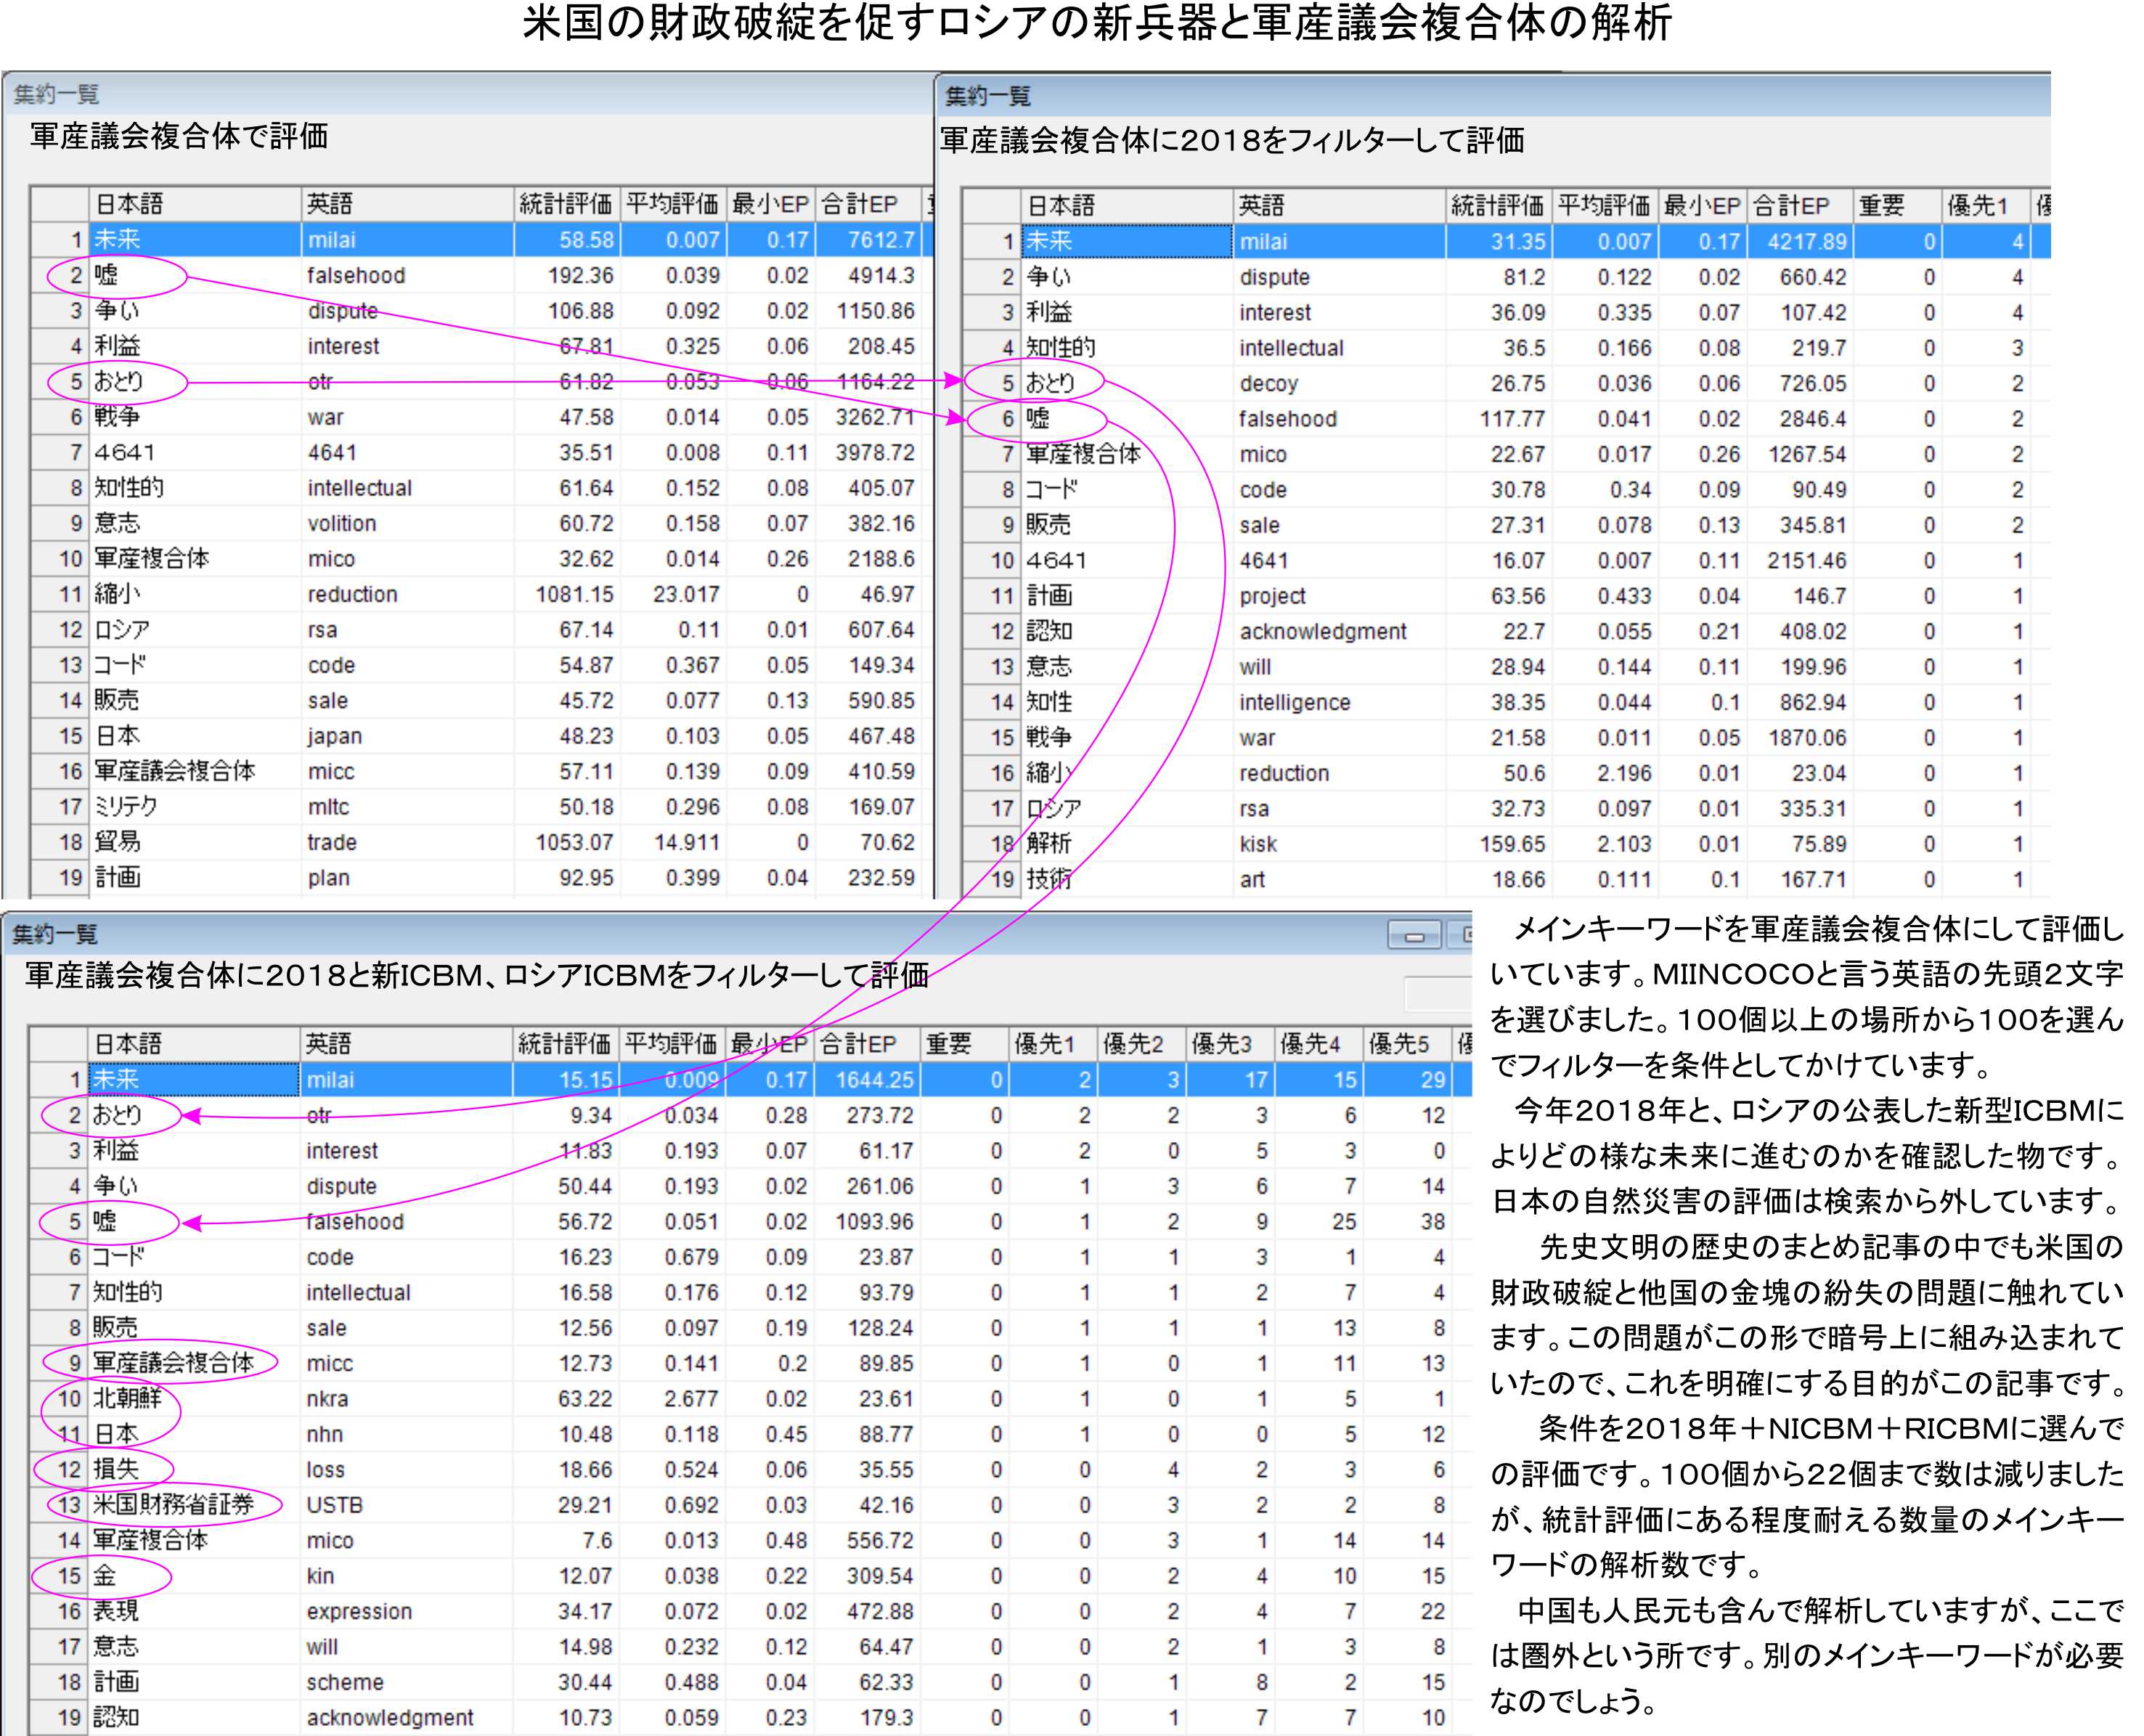Sort top-left table by 統計評価 column header
This screenshot has width=2144, height=1736.
566,204
